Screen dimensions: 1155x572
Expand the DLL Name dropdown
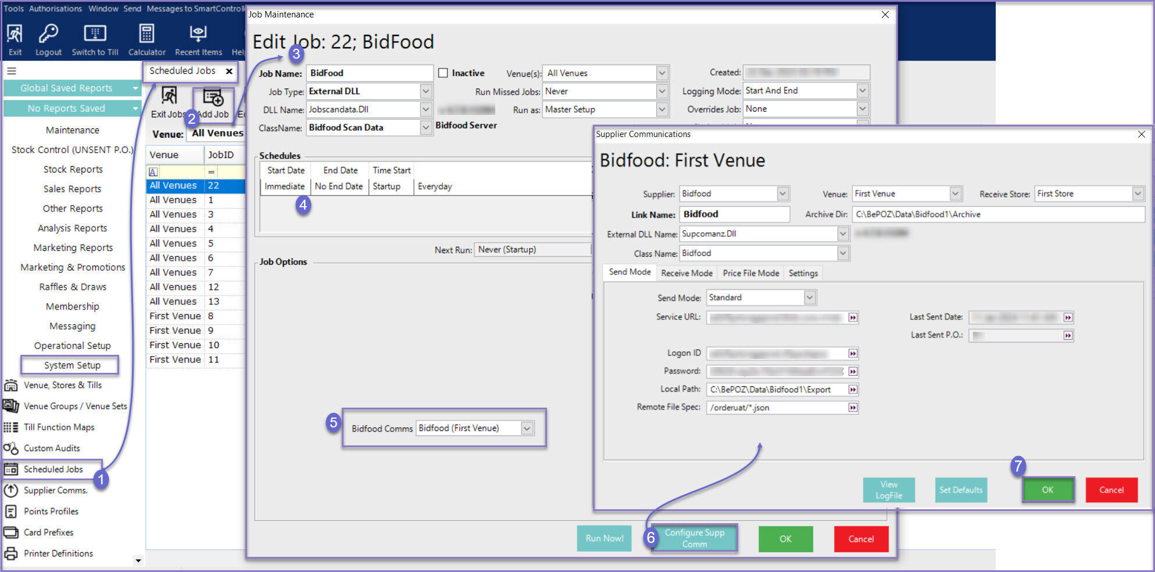tap(425, 109)
